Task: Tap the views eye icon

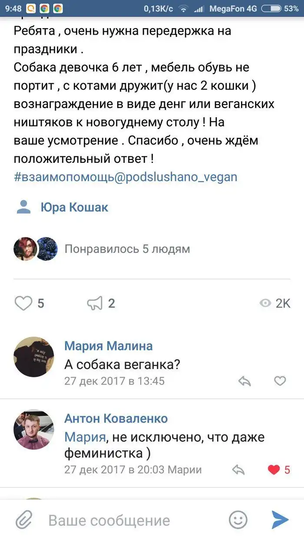Action: (265, 303)
